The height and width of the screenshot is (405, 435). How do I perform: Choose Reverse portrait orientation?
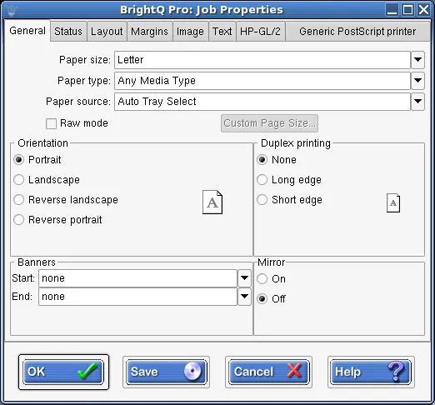(19, 220)
